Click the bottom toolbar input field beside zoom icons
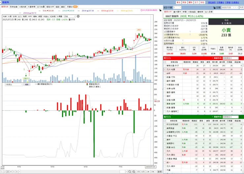The width and height of the screenshot is (244, 174). (x=122, y=171)
